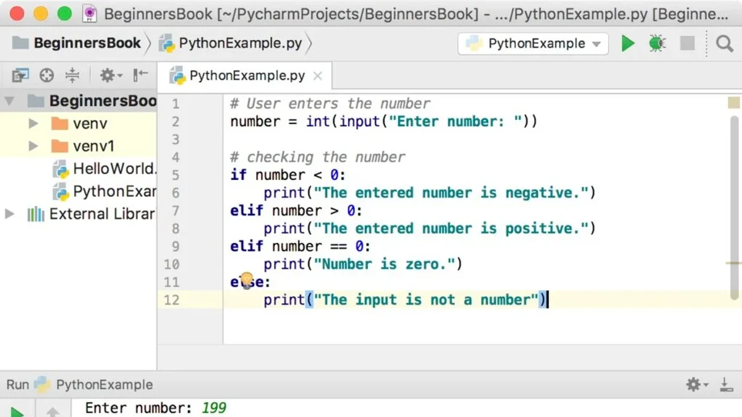Open Search Everywhere magnifier icon
Screen dimensions: 742x417
pos(725,43)
